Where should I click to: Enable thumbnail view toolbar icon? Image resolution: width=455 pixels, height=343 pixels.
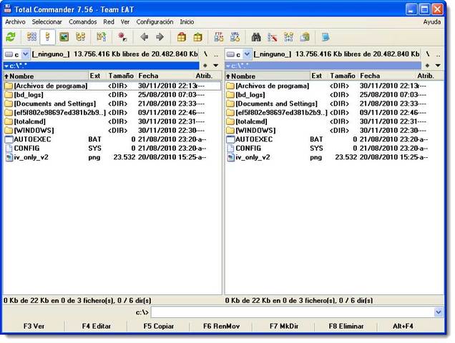coord(64,37)
